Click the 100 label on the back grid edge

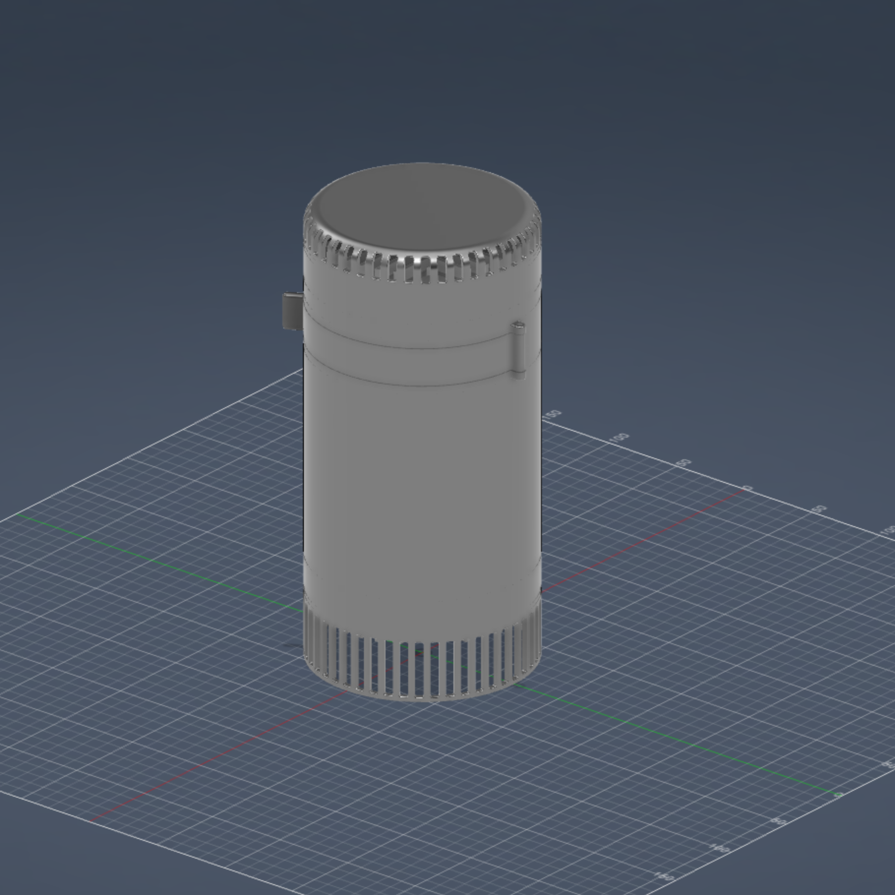(620, 437)
